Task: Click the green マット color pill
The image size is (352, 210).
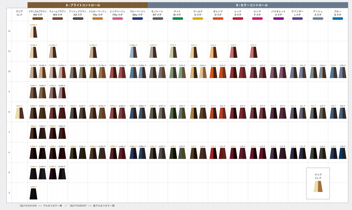Action: click(178, 19)
